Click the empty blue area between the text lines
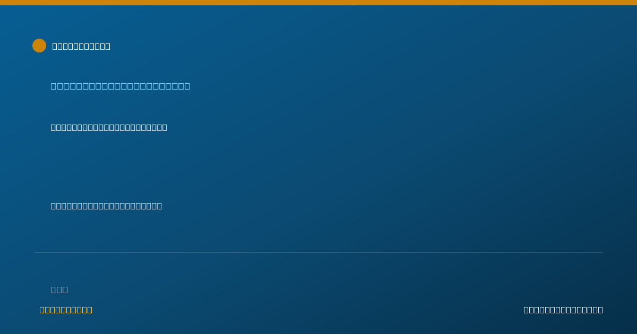 tap(318, 167)
